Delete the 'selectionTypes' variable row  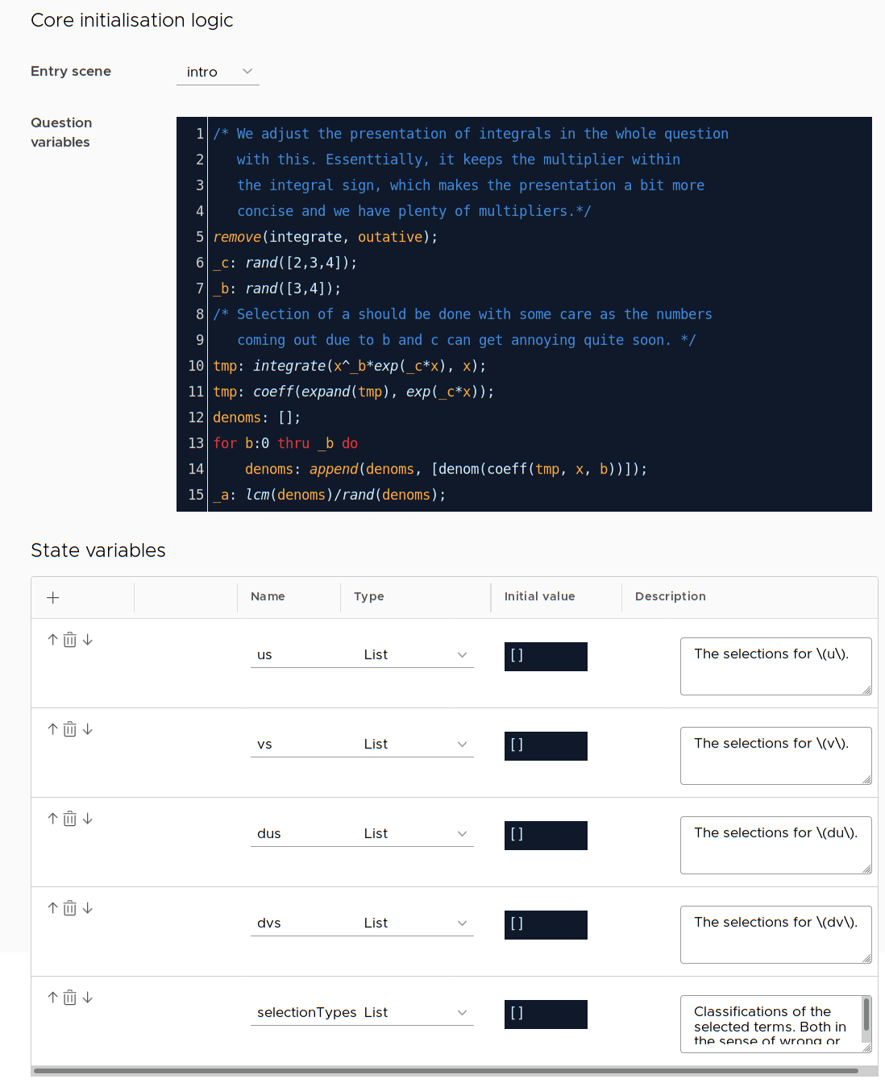coord(70,998)
